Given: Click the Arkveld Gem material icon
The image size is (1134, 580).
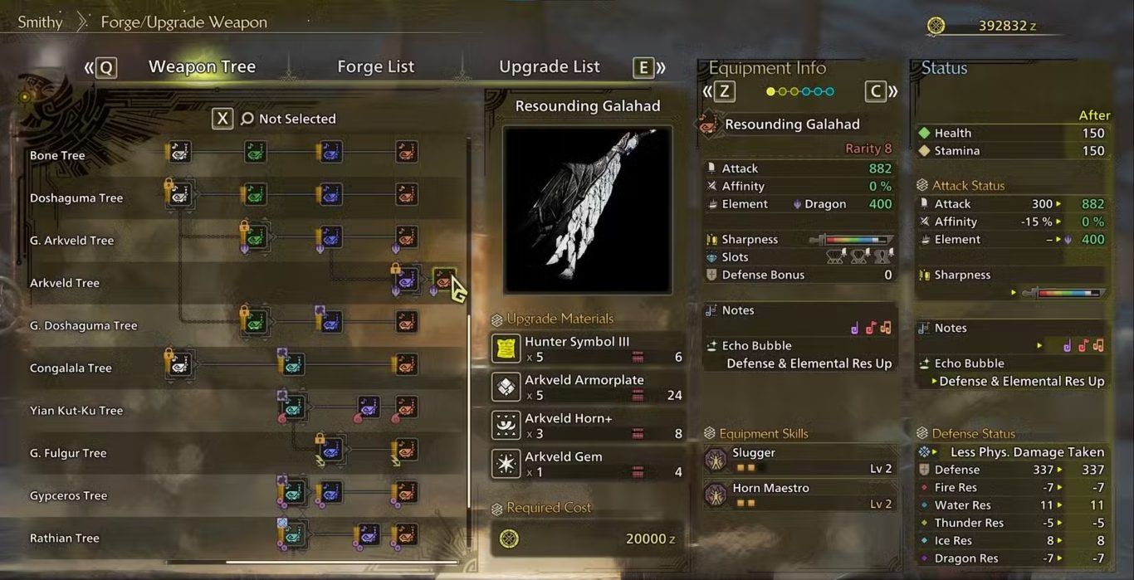Looking at the screenshot, I should click(506, 464).
